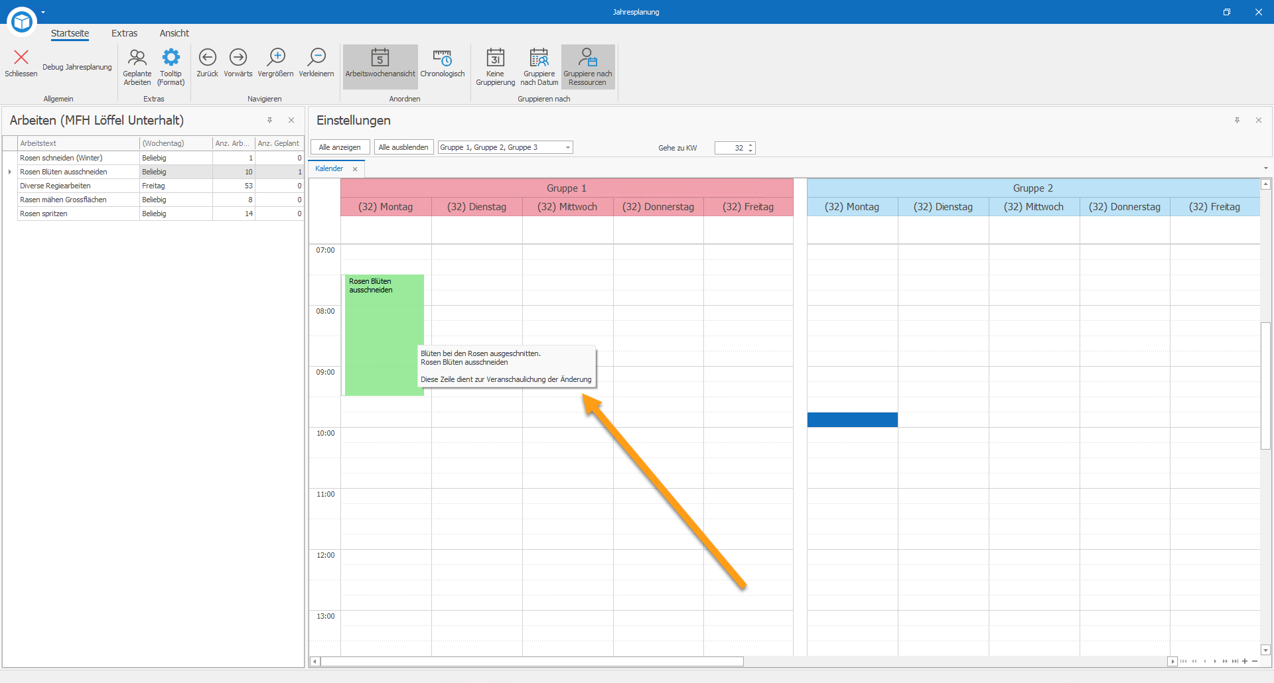Go back with the Zurück arrow
This screenshot has height=683, width=1274.
click(x=207, y=63)
